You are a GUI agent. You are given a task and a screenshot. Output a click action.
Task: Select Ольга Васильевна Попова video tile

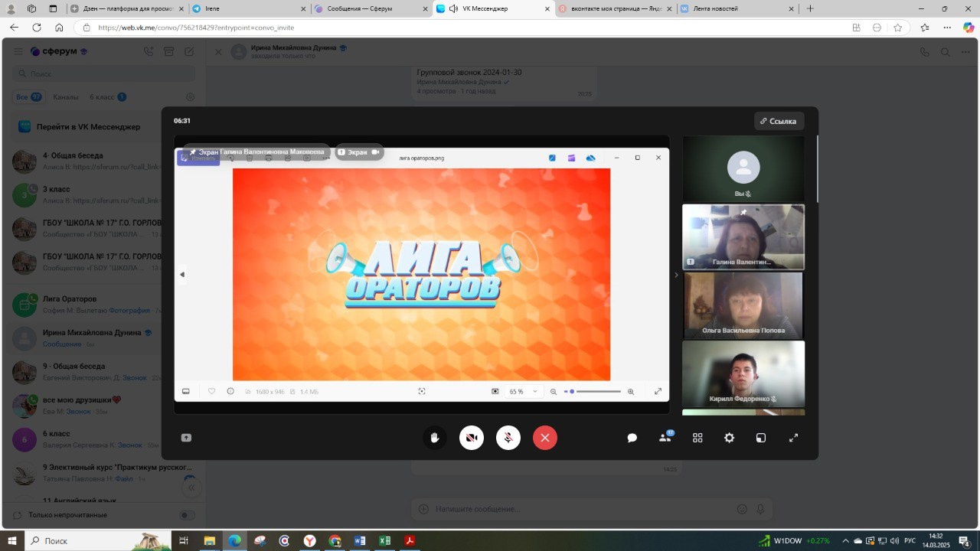(743, 305)
